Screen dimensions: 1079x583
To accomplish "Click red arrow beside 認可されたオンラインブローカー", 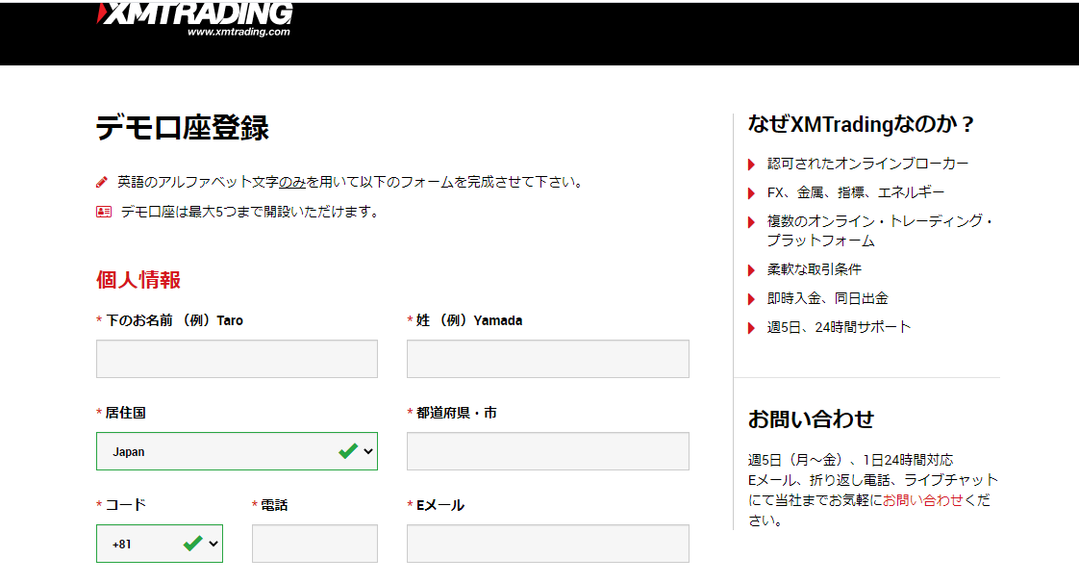I will (751, 164).
